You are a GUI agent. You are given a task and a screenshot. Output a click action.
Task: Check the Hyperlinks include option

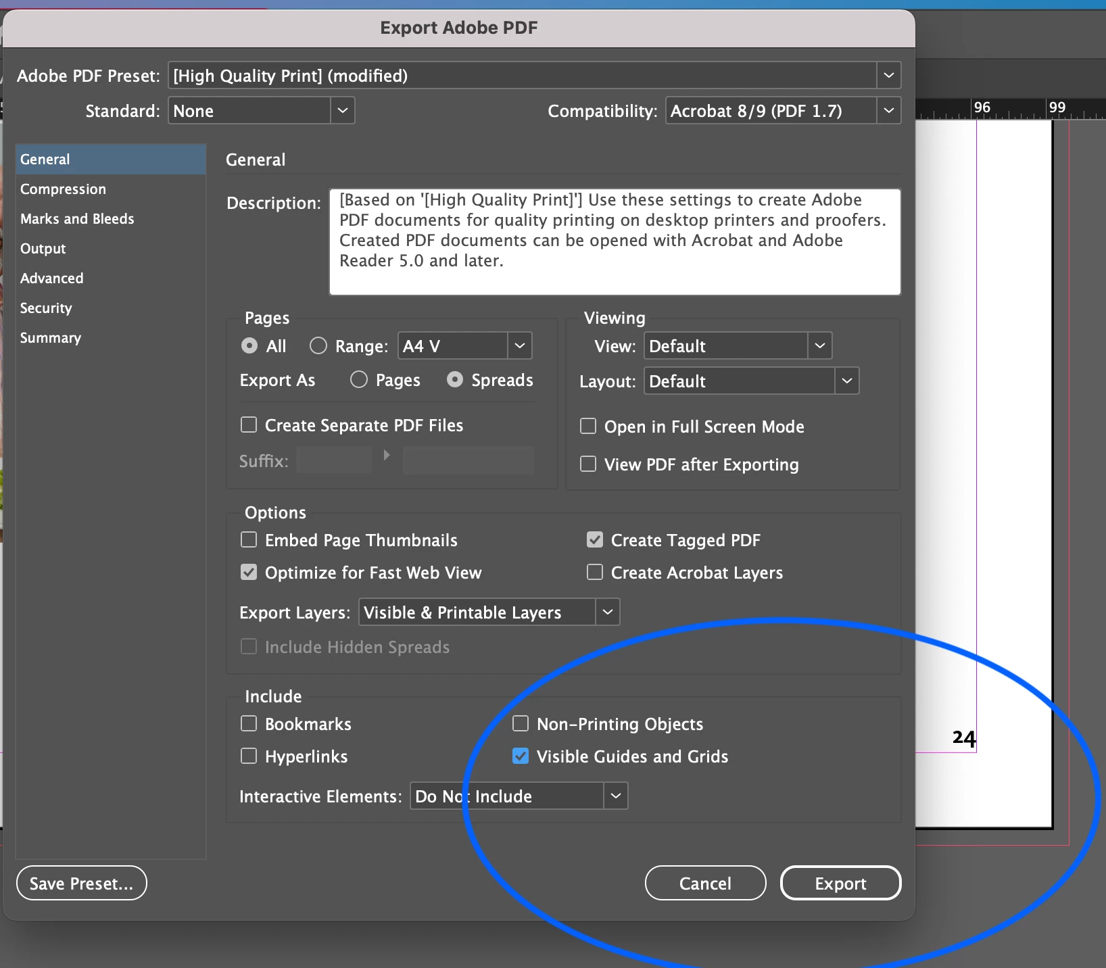(x=249, y=756)
